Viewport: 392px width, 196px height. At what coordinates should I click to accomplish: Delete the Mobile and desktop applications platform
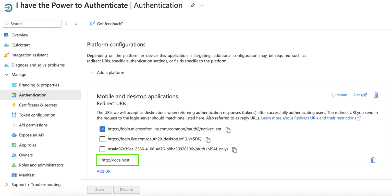(x=375, y=95)
